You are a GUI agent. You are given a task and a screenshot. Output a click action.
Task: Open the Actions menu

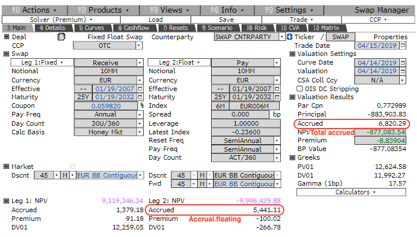(x=33, y=10)
